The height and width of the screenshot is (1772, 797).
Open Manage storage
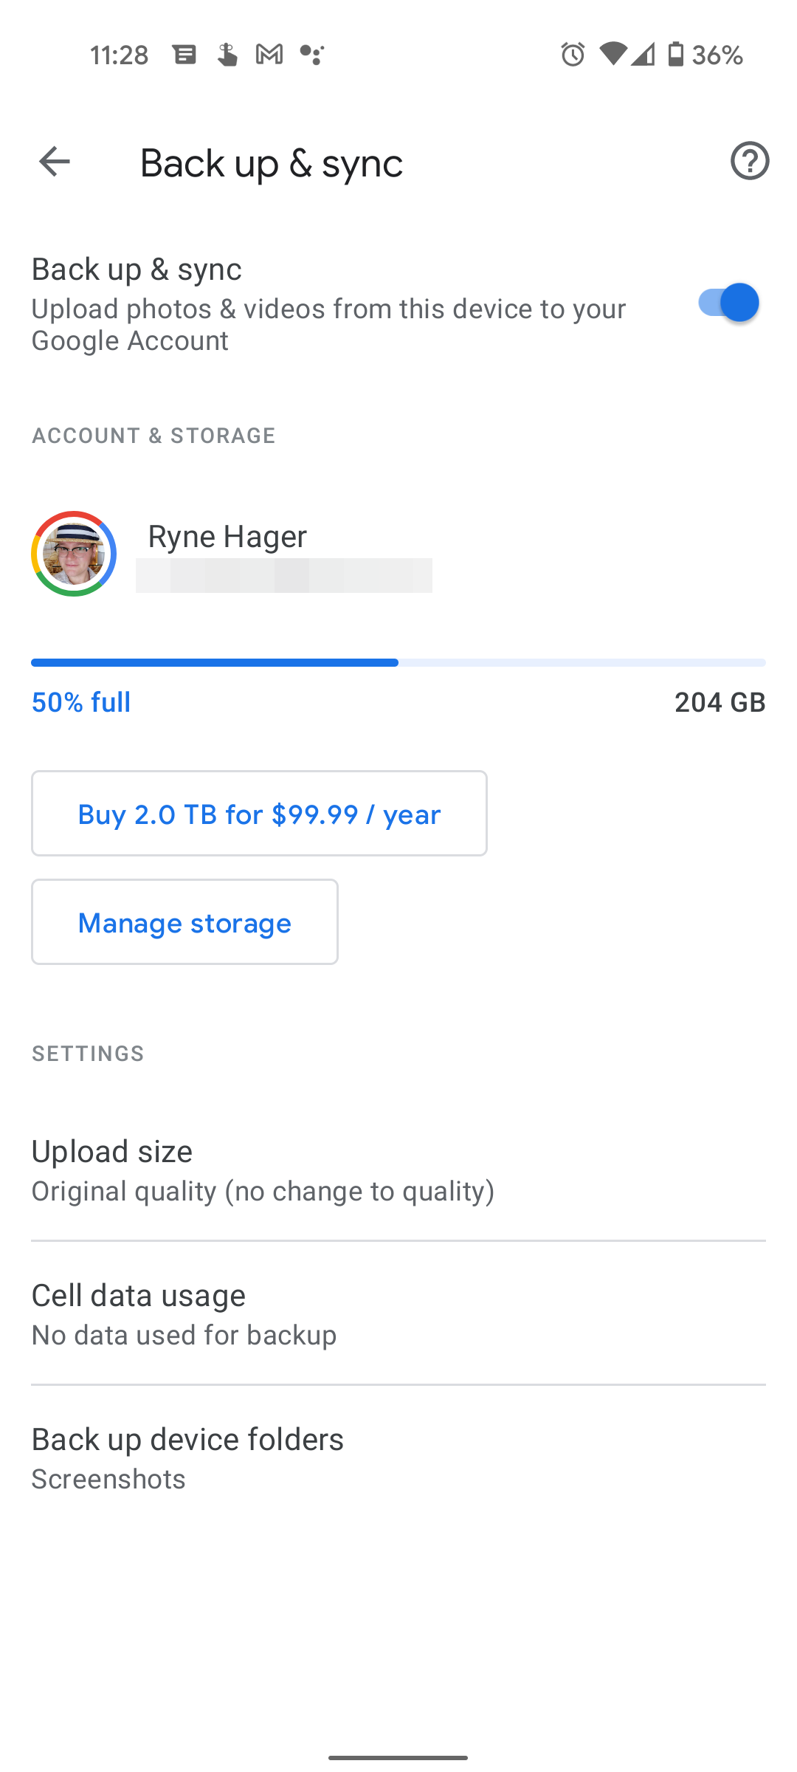[x=184, y=921]
